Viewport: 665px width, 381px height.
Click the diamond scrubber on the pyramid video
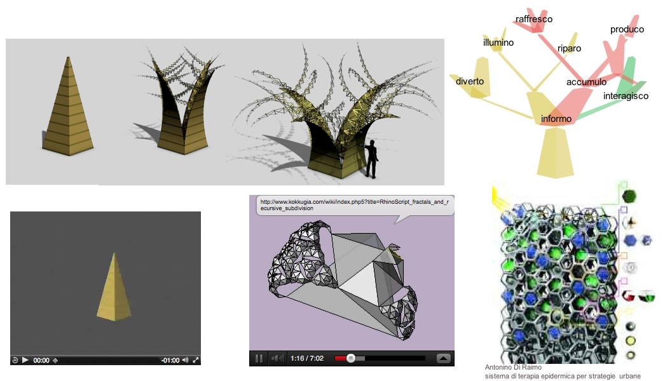coord(55,360)
